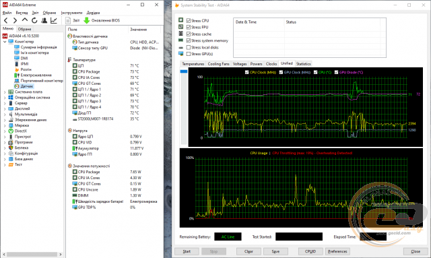Select the Датчик sensor tree item

click(27, 86)
